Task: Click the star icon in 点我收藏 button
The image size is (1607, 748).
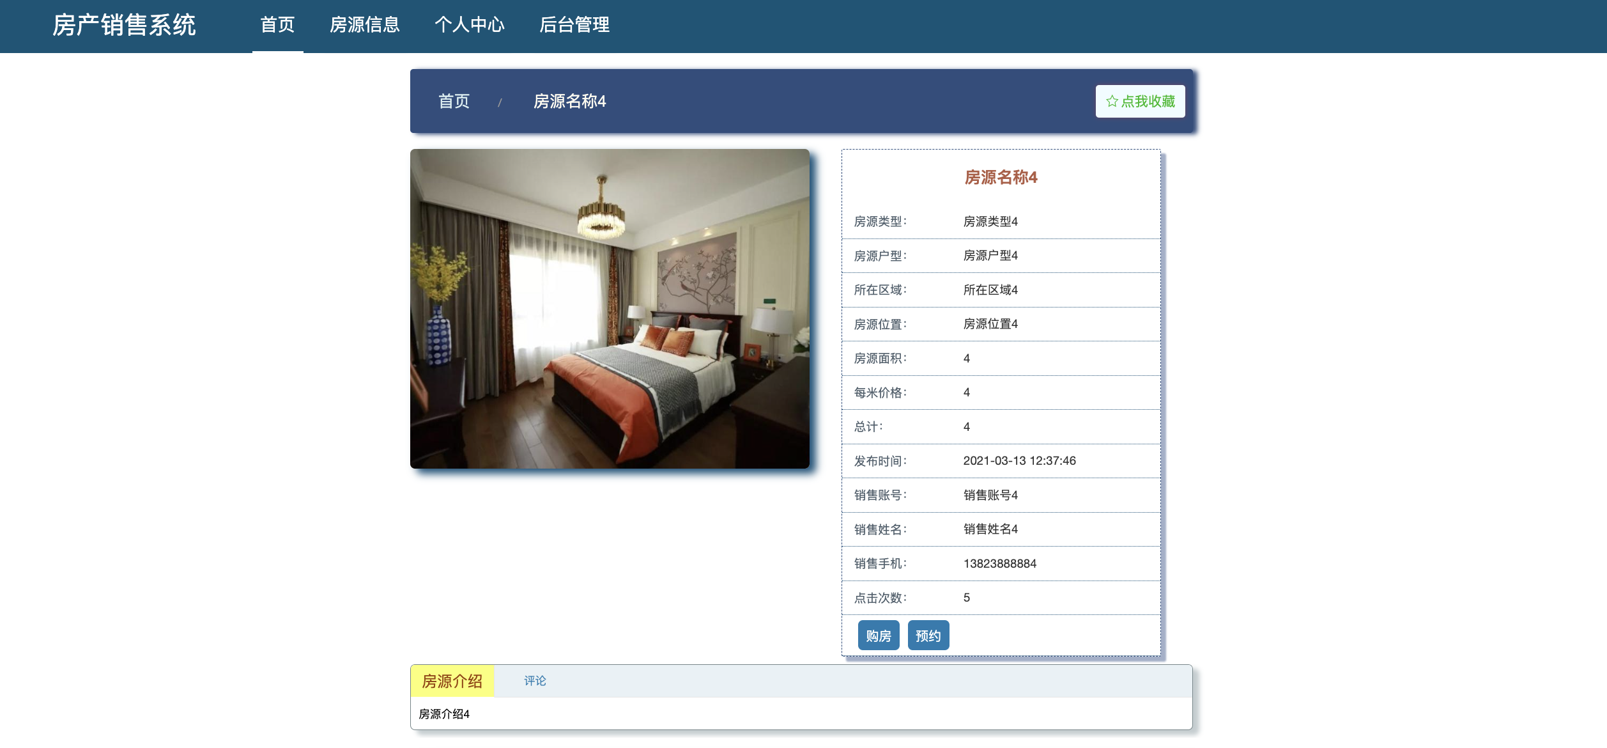Action: [1112, 101]
